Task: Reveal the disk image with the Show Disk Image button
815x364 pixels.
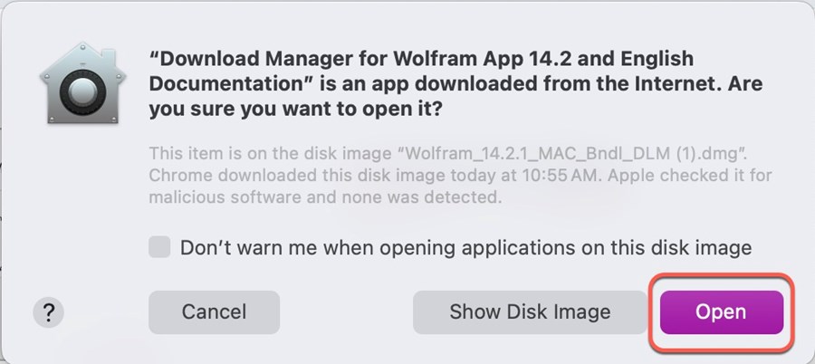Action: [x=530, y=312]
